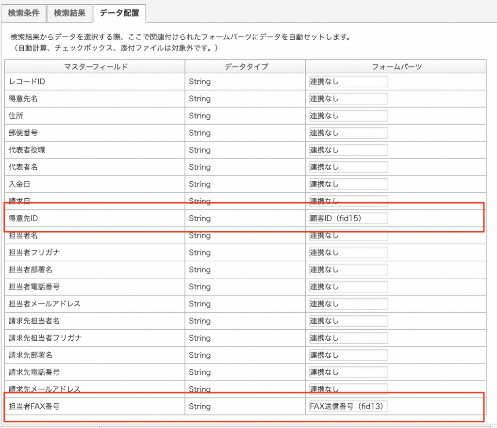497x428 pixels.
Task: Open the form parts dropdown for レコードID
Action: tap(348, 82)
